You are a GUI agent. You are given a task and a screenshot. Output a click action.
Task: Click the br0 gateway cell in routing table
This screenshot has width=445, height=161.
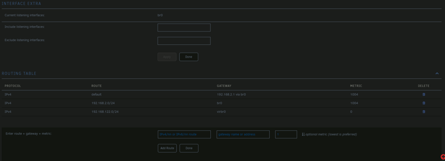(219, 103)
